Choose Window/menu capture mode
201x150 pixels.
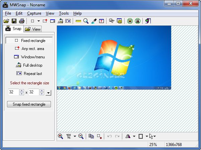click(29, 57)
